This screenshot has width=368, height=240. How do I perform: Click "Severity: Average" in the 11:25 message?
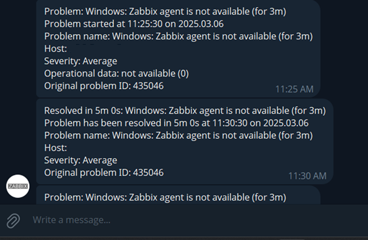coord(81,61)
